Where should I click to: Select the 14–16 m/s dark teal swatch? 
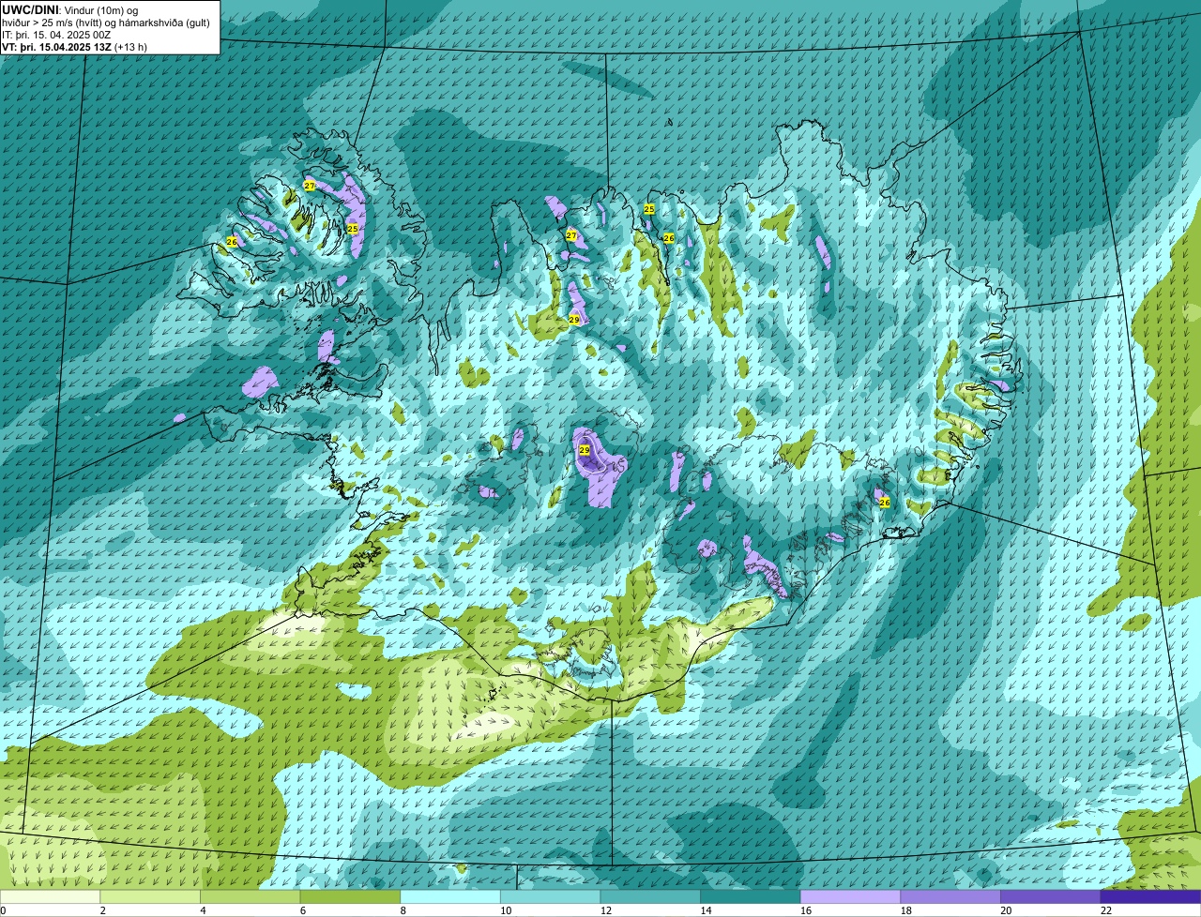[751, 897]
